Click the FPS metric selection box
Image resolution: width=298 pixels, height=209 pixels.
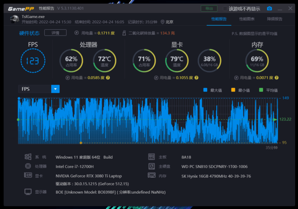coord(34,89)
